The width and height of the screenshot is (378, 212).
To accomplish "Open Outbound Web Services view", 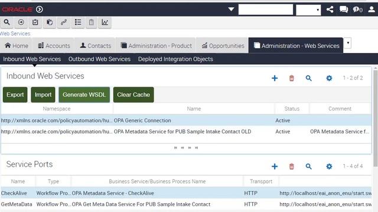I will 99,59.
